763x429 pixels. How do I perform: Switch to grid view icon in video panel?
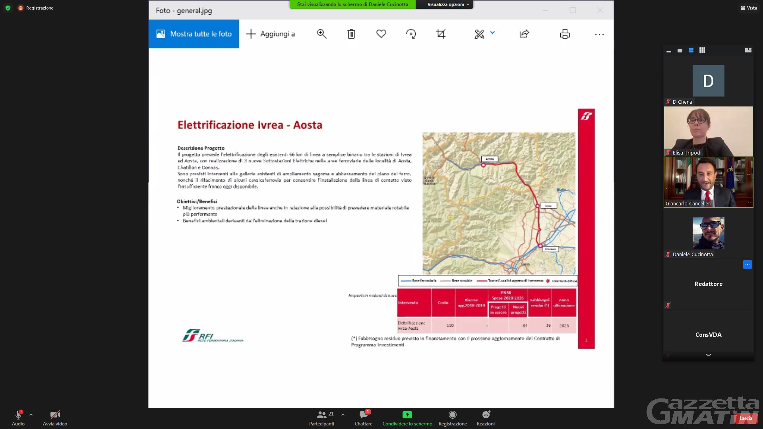pyautogui.click(x=702, y=50)
